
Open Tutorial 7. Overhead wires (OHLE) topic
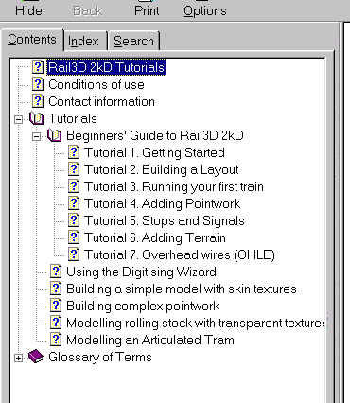[x=180, y=254]
